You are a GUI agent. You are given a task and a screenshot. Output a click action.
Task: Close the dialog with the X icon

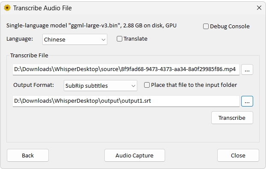tap(259, 8)
